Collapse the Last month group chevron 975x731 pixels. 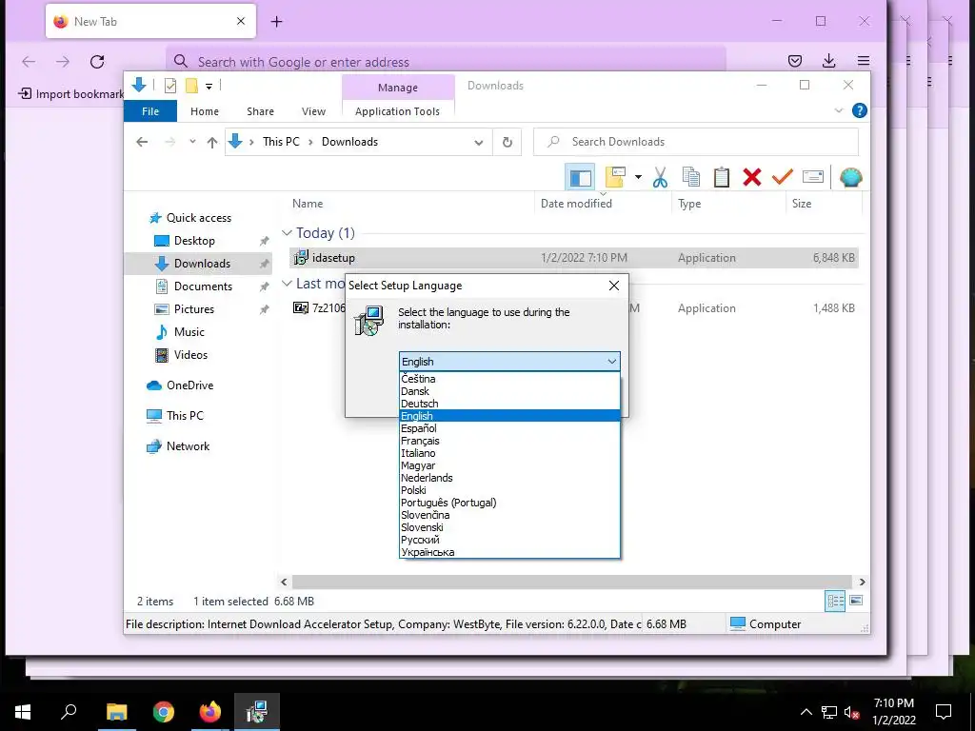[287, 284]
